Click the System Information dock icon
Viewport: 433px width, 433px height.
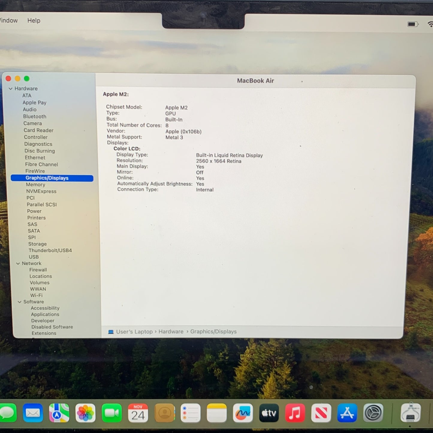pyautogui.click(x=410, y=413)
